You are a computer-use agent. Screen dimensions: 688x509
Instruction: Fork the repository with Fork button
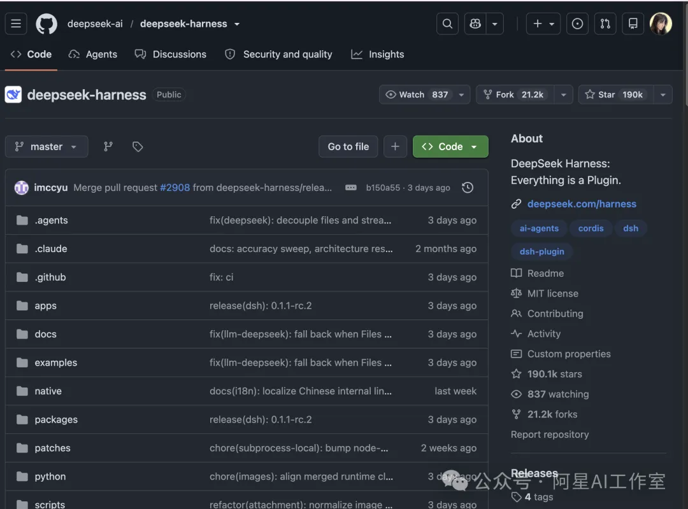[x=515, y=95]
